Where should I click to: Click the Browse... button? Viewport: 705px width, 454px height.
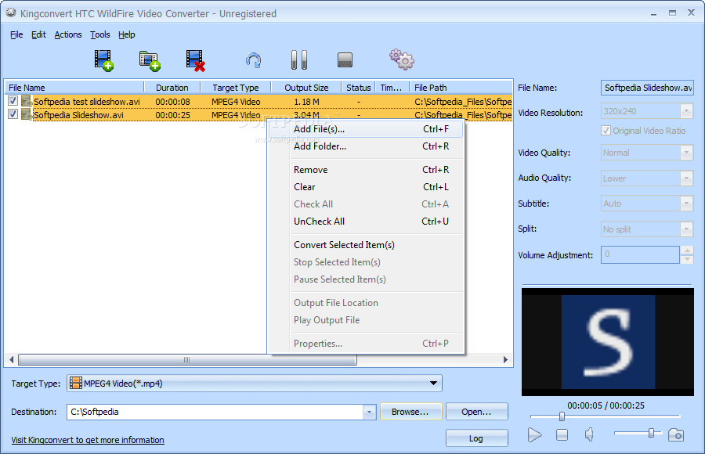[x=411, y=412]
